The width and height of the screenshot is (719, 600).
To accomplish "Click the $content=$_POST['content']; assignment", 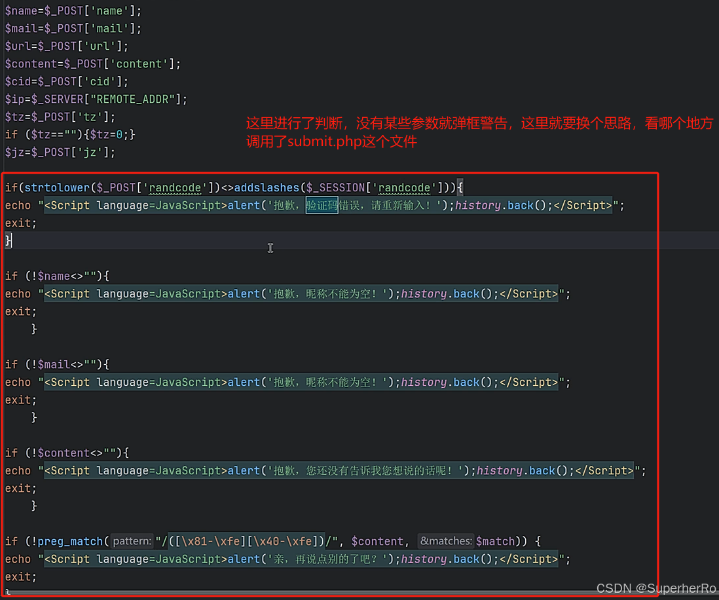I will click(93, 64).
